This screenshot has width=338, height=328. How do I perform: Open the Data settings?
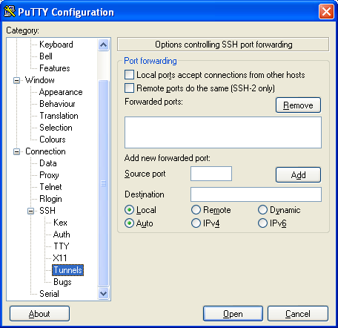[x=48, y=163]
